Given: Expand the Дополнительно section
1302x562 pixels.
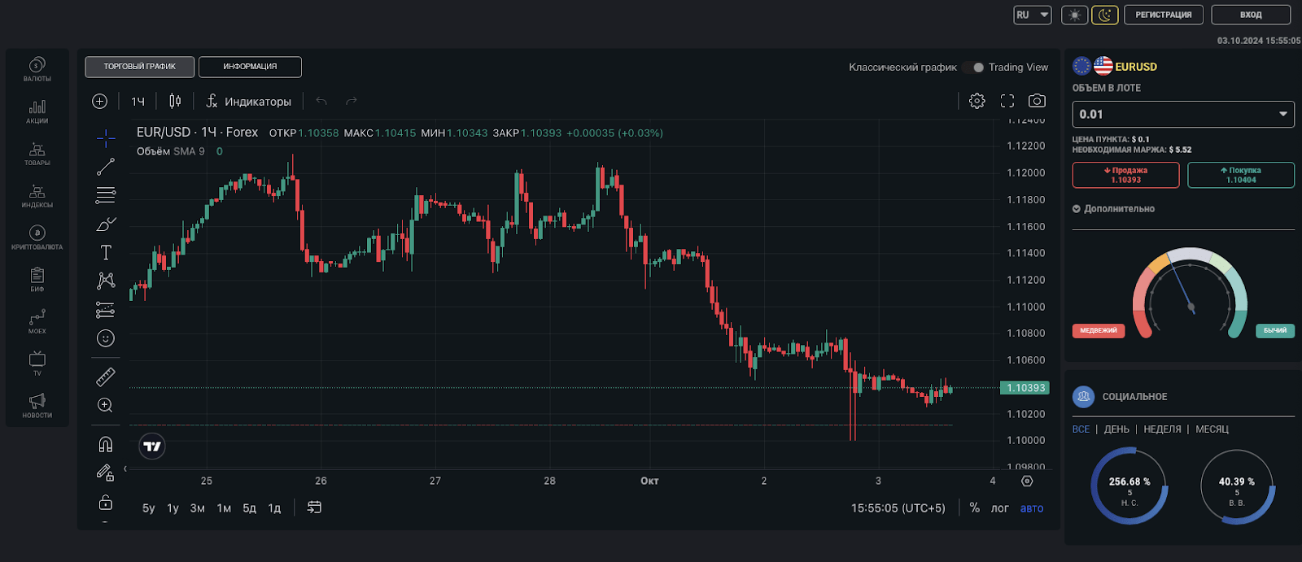Looking at the screenshot, I should [x=1113, y=209].
